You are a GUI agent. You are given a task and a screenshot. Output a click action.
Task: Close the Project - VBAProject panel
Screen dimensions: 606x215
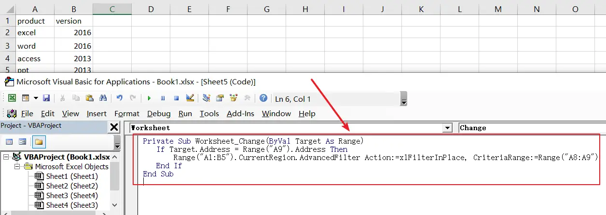114,127
